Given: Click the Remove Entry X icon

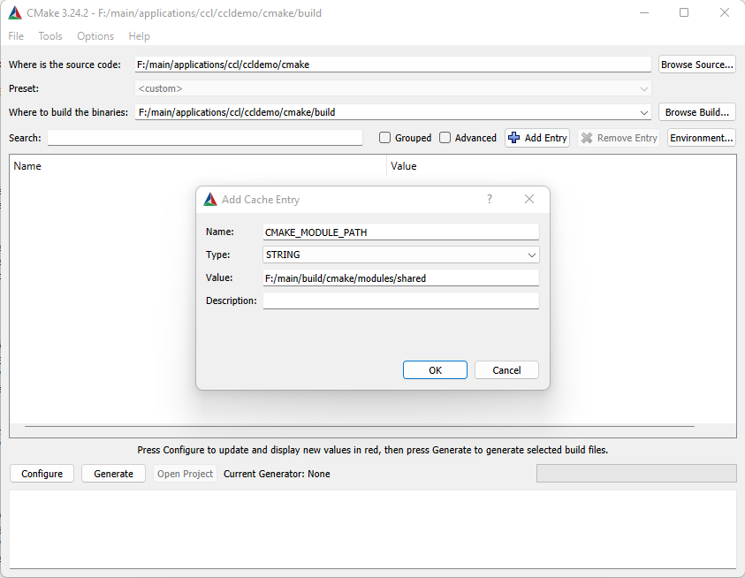Looking at the screenshot, I should (x=587, y=137).
